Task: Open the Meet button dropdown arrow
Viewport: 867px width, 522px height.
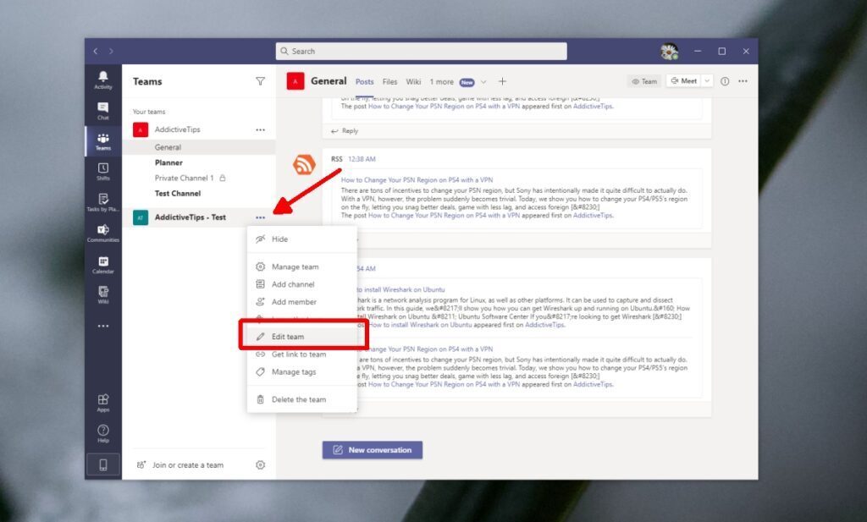Action: tap(708, 80)
